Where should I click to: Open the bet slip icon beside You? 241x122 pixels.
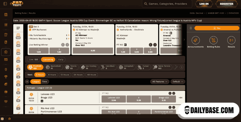(x=191, y=28)
